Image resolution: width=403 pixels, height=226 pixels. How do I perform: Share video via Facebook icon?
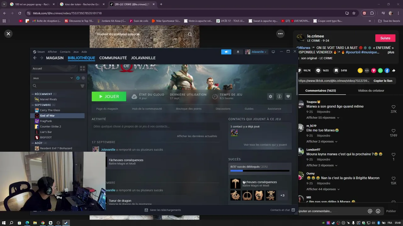pos(387,71)
